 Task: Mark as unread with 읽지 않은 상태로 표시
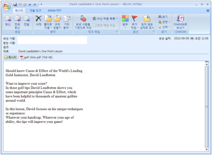[x=147, y=22]
